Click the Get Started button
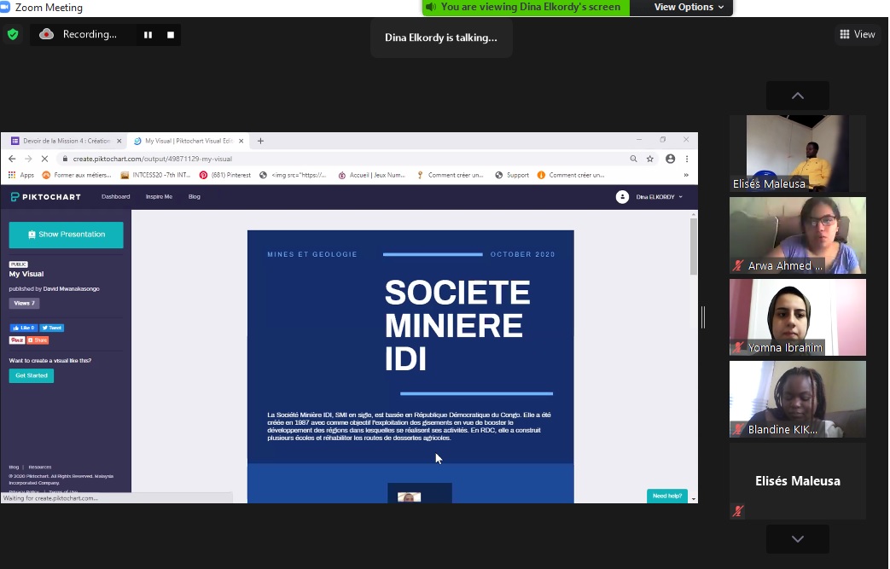Image resolution: width=890 pixels, height=569 pixels. coord(32,376)
